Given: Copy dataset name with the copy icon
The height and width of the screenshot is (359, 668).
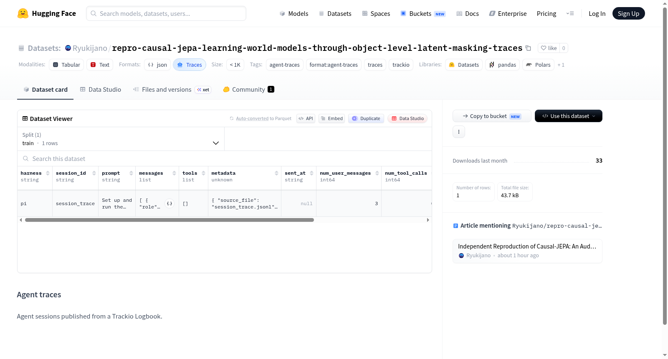Looking at the screenshot, I should 528,48.
